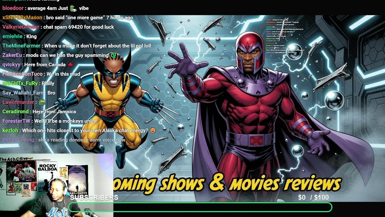Click the SUBSCRIBERS goal label
This screenshot has height=217, width=385.
(94, 197)
